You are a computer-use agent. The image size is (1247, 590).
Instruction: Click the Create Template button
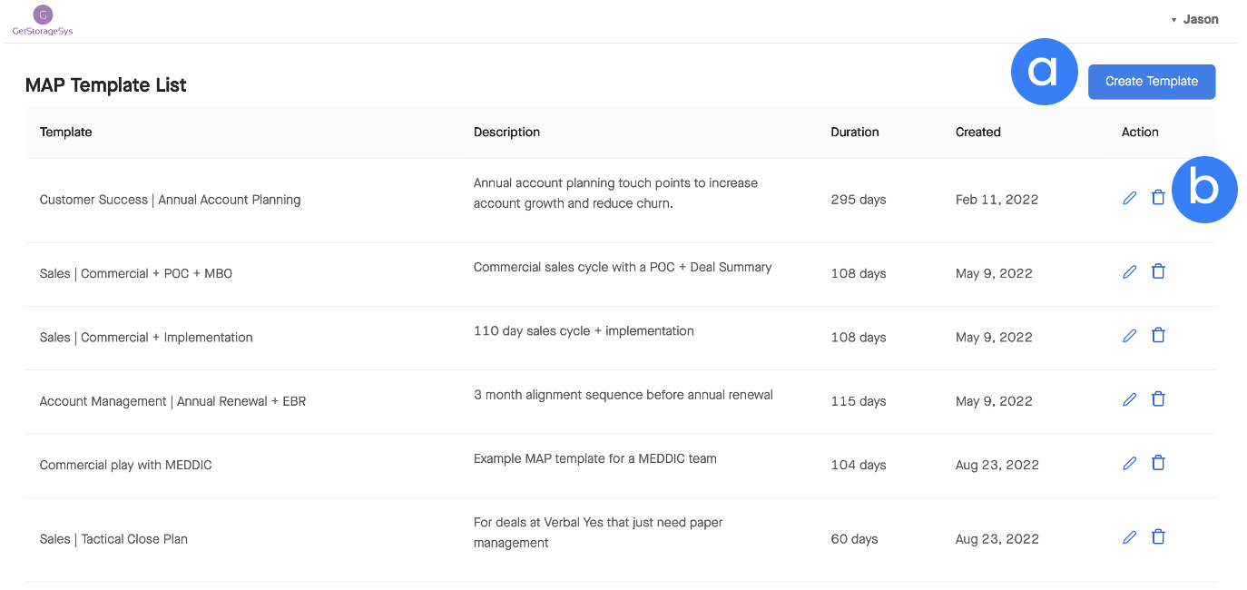[1152, 81]
